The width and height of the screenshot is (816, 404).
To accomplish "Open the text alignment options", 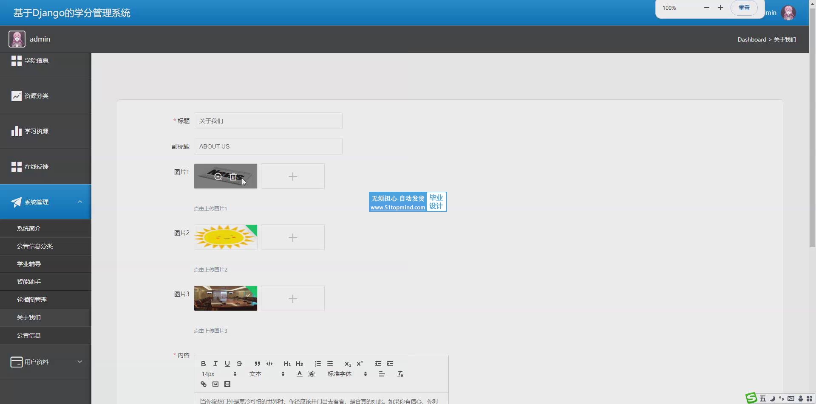I will (x=382, y=374).
